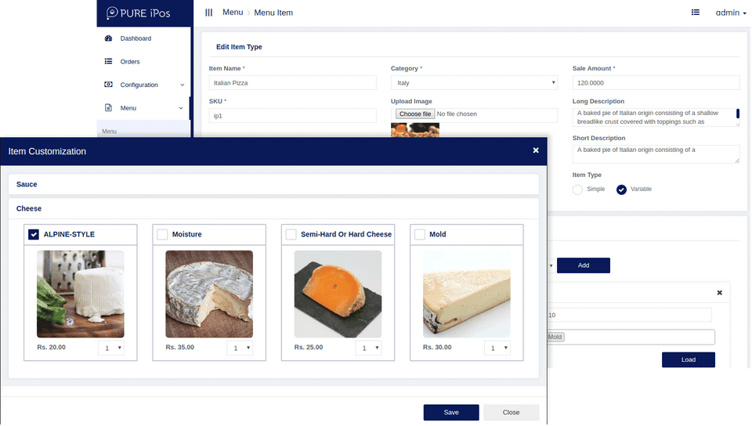Click the SKU input field

pos(292,115)
